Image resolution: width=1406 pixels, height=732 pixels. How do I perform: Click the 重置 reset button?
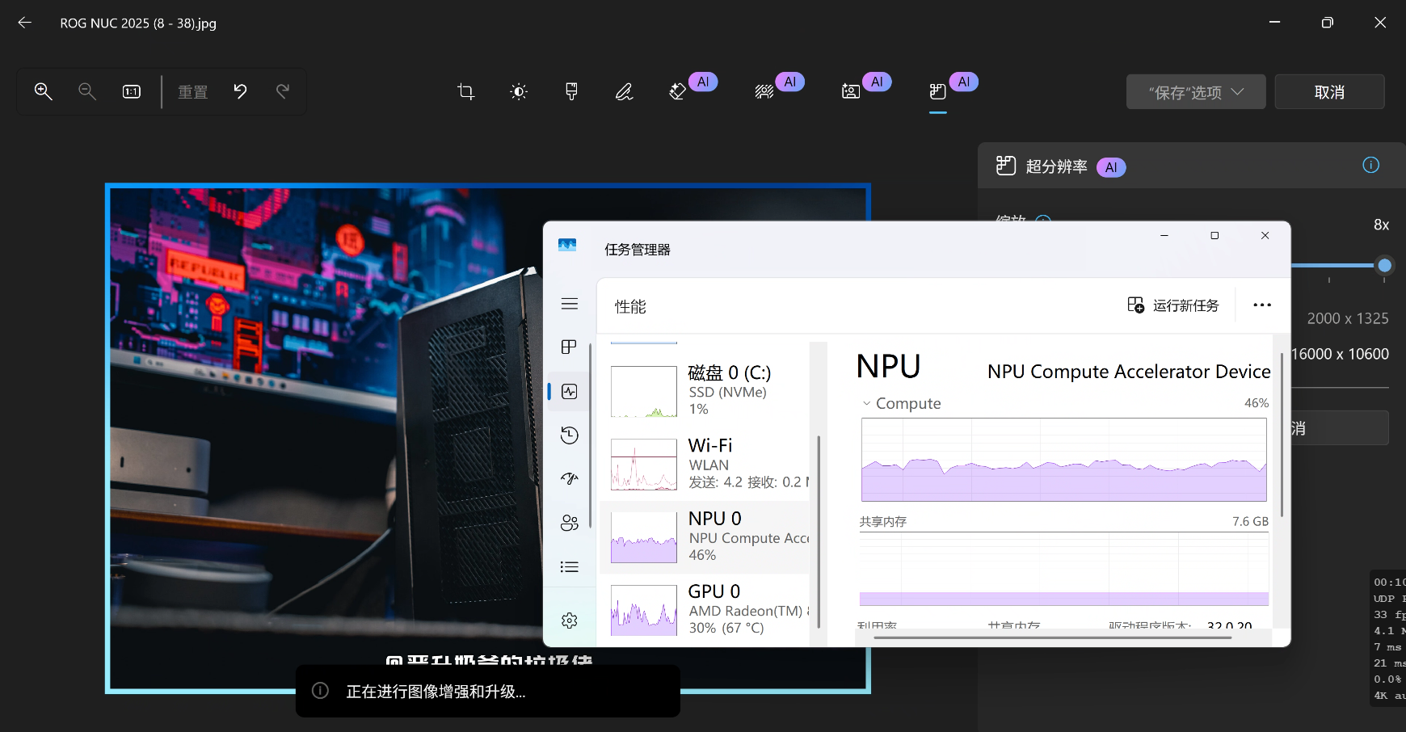click(x=193, y=92)
